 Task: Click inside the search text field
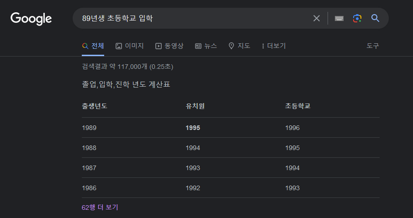point(192,18)
